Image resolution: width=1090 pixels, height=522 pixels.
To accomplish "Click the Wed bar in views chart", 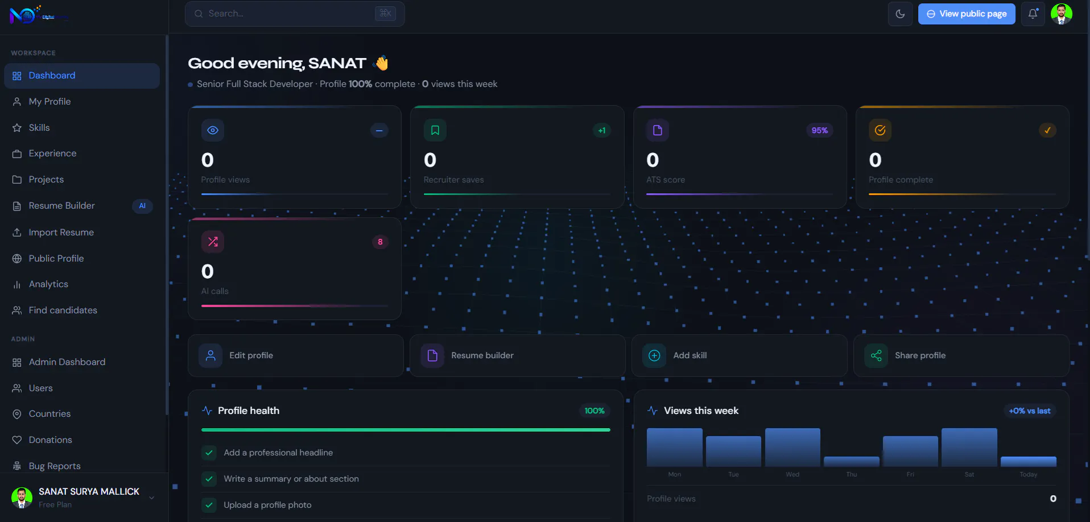I will 792,448.
